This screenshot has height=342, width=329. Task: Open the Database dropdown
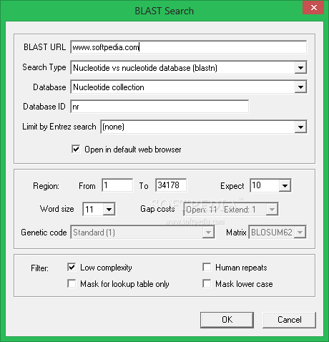[x=300, y=87]
